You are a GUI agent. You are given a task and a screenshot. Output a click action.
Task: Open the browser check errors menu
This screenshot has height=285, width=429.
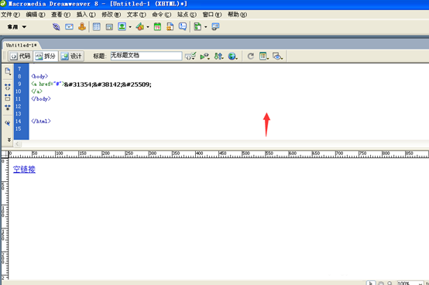tap(190, 56)
